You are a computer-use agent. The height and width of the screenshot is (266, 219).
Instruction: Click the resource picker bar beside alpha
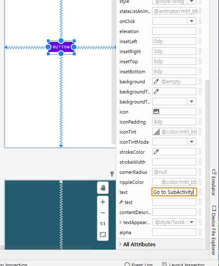tap(200, 232)
